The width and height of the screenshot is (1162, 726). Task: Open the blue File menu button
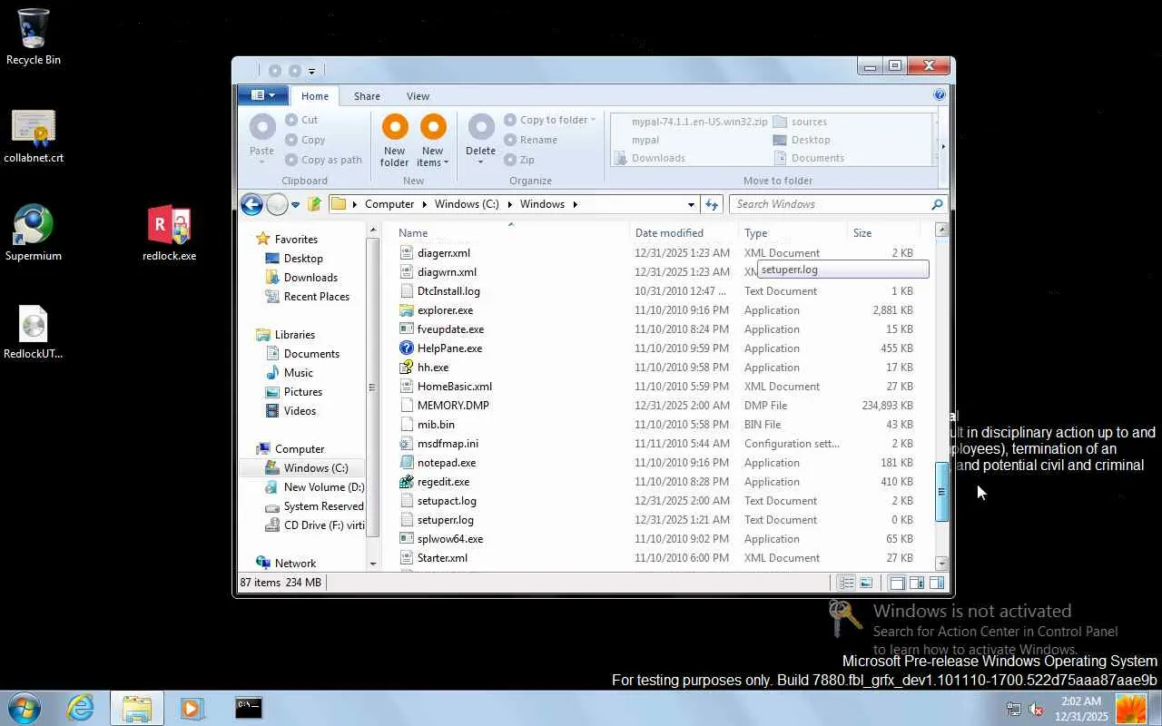pyautogui.click(x=262, y=94)
